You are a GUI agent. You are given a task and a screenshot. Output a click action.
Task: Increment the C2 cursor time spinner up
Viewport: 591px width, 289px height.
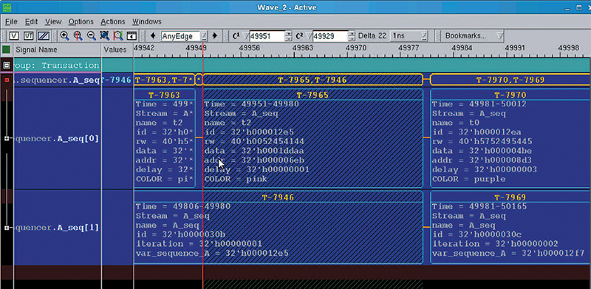(x=352, y=33)
